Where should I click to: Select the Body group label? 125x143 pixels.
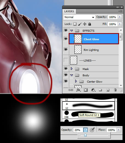86,75
